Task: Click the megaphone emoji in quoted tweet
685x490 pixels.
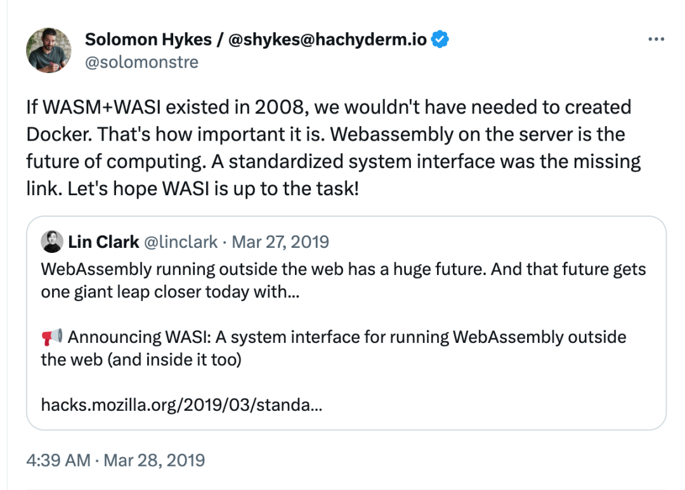Action: tap(52, 336)
